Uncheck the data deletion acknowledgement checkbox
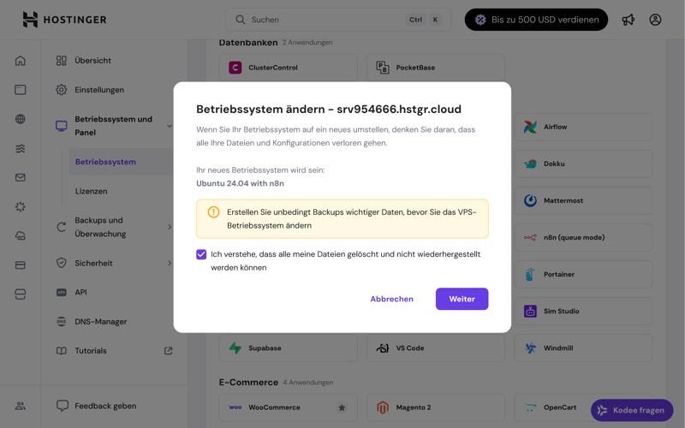685x428 pixels. pos(201,254)
